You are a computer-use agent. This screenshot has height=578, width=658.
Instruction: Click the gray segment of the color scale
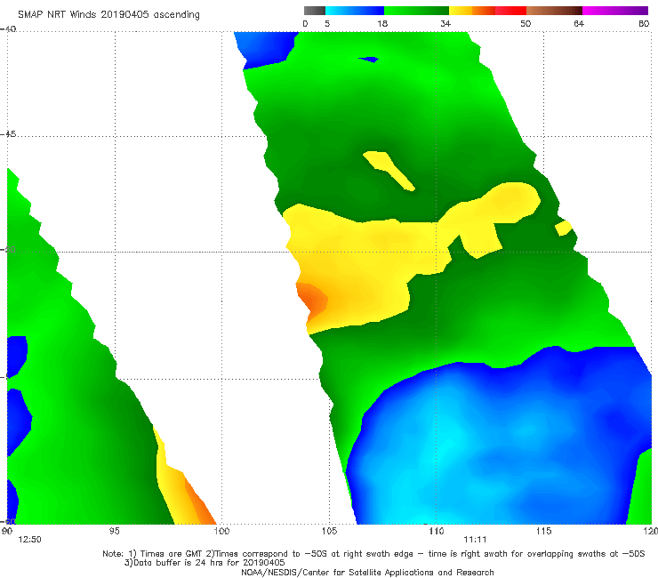click(x=315, y=11)
